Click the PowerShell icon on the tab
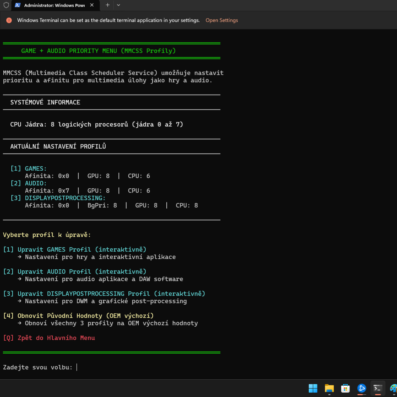The image size is (397, 397). coord(17,5)
